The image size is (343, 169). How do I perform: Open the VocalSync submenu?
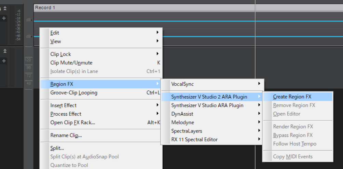pos(212,84)
